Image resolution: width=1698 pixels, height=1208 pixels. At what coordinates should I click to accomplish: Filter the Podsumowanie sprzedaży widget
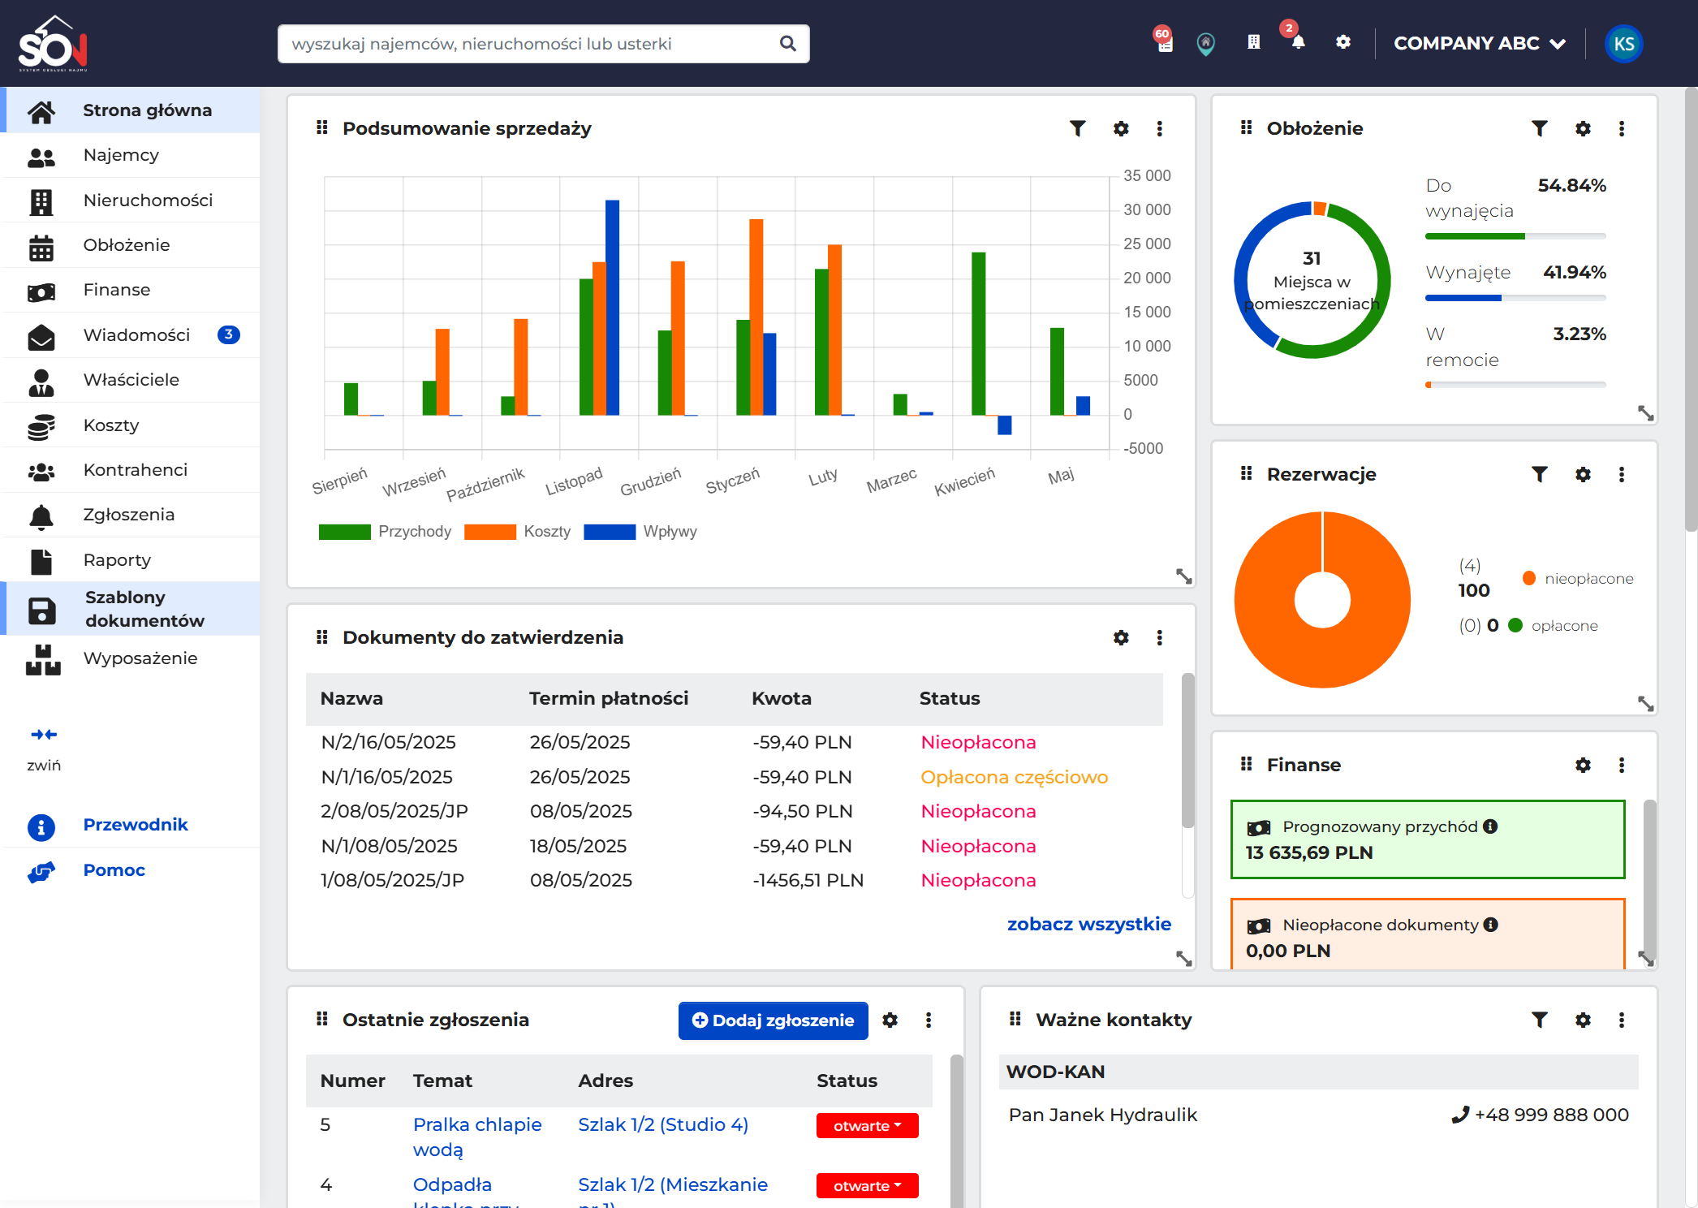tap(1077, 128)
